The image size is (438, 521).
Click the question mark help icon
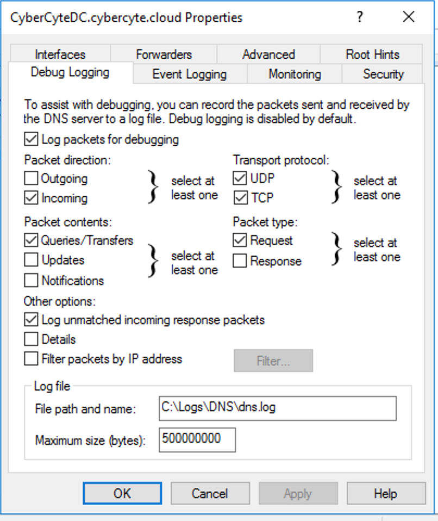[360, 17]
